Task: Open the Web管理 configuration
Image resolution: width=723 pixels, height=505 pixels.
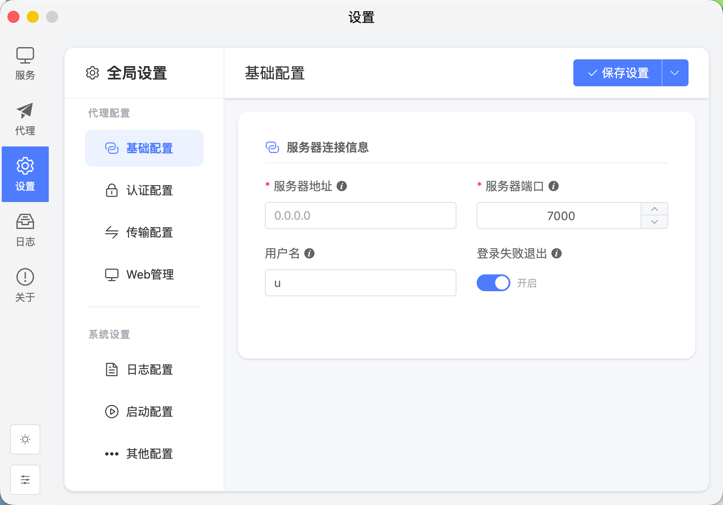Action: (x=149, y=274)
